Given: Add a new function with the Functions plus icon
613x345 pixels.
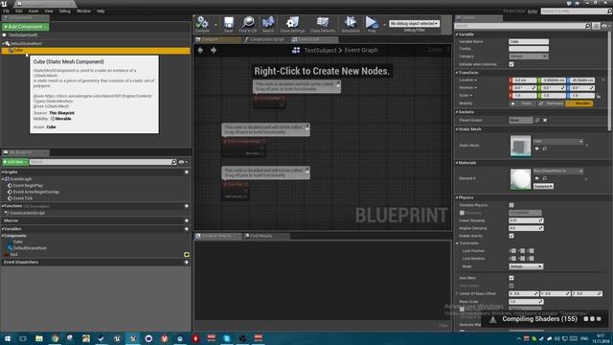Looking at the screenshot, I should 187,206.
